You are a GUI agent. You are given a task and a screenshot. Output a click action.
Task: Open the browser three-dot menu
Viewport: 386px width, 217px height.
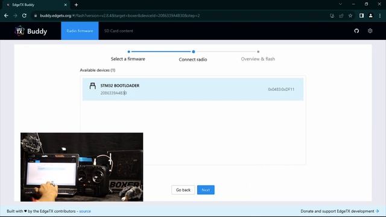[380, 16]
